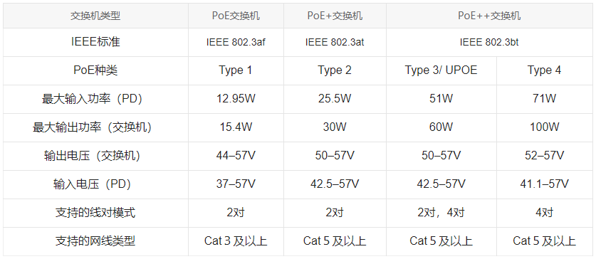This screenshot has width=596, height=259.
Task: Select the Cat 3 及以上 cell
Action: [236, 241]
